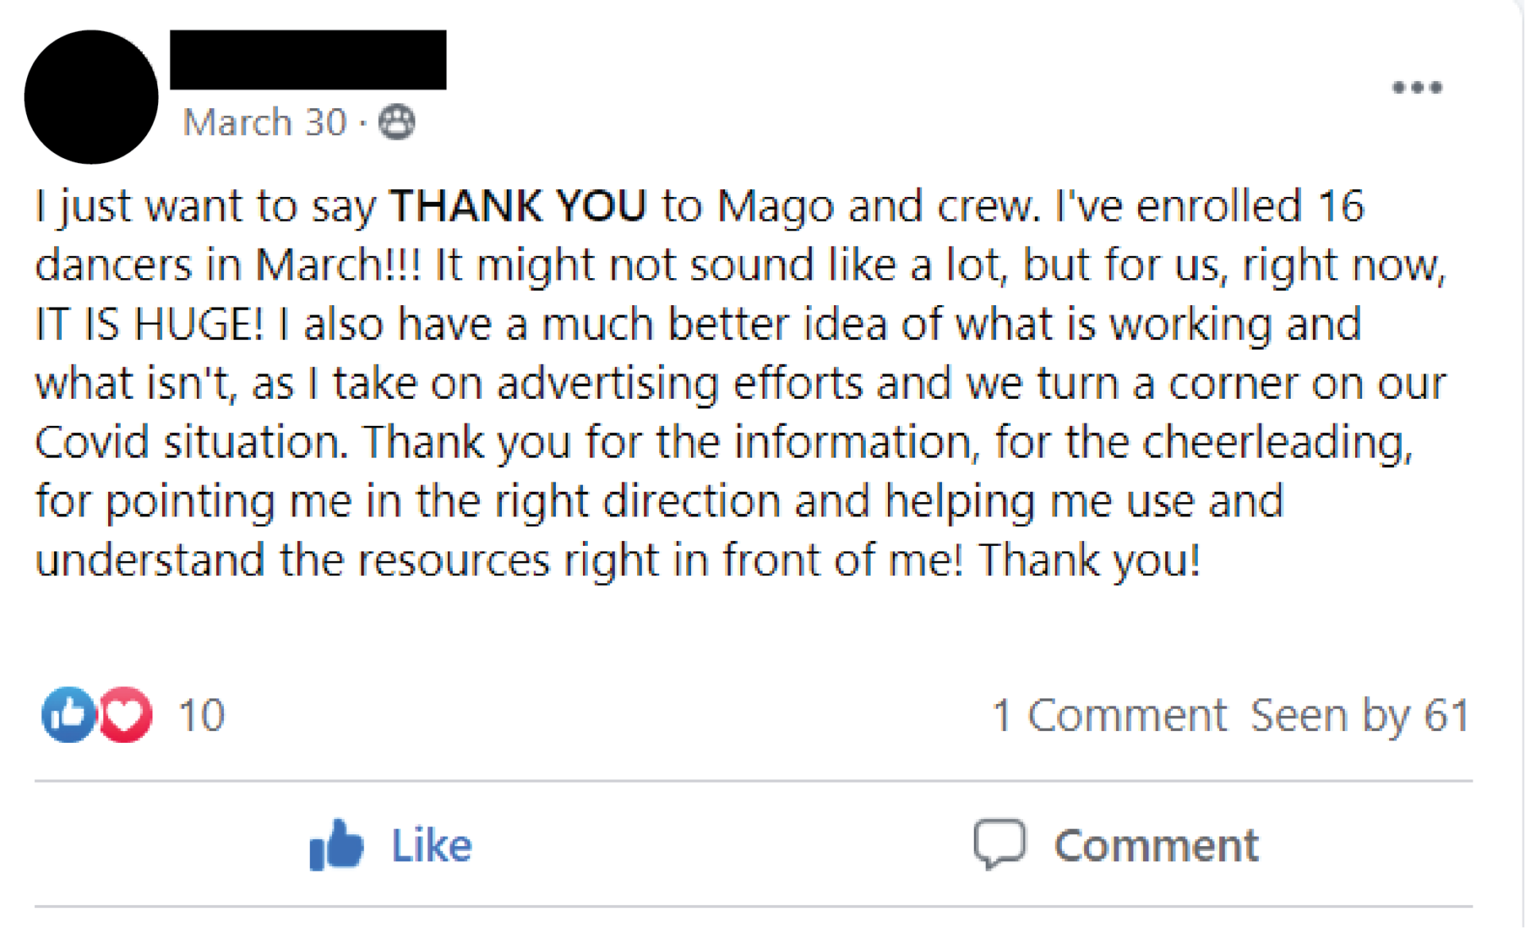Click the word Mago in the post
Image resolution: width=1525 pixels, height=928 pixels.
[x=774, y=207]
